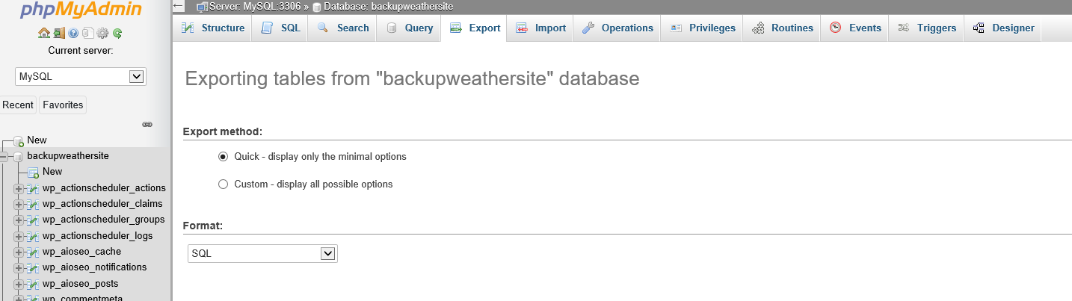The width and height of the screenshot is (1072, 301).
Task: Expand the wp_actionscheduler_actions table node
Action: click(x=19, y=188)
